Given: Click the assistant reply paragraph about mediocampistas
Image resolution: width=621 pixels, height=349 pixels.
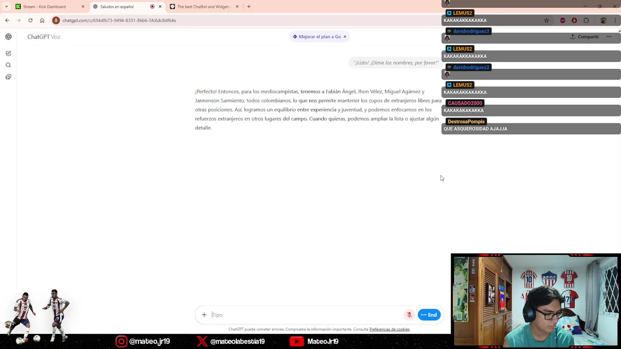Looking at the screenshot, I should (x=318, y=110).
